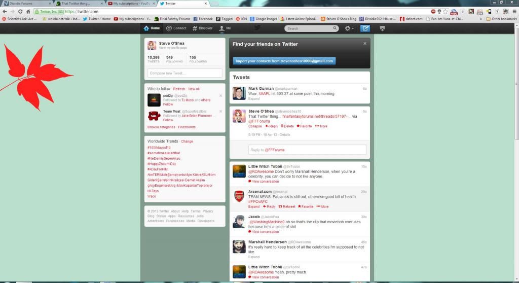Refresh the Who to follow list
This screenshot has height=283, width=519.
[179, 89]
